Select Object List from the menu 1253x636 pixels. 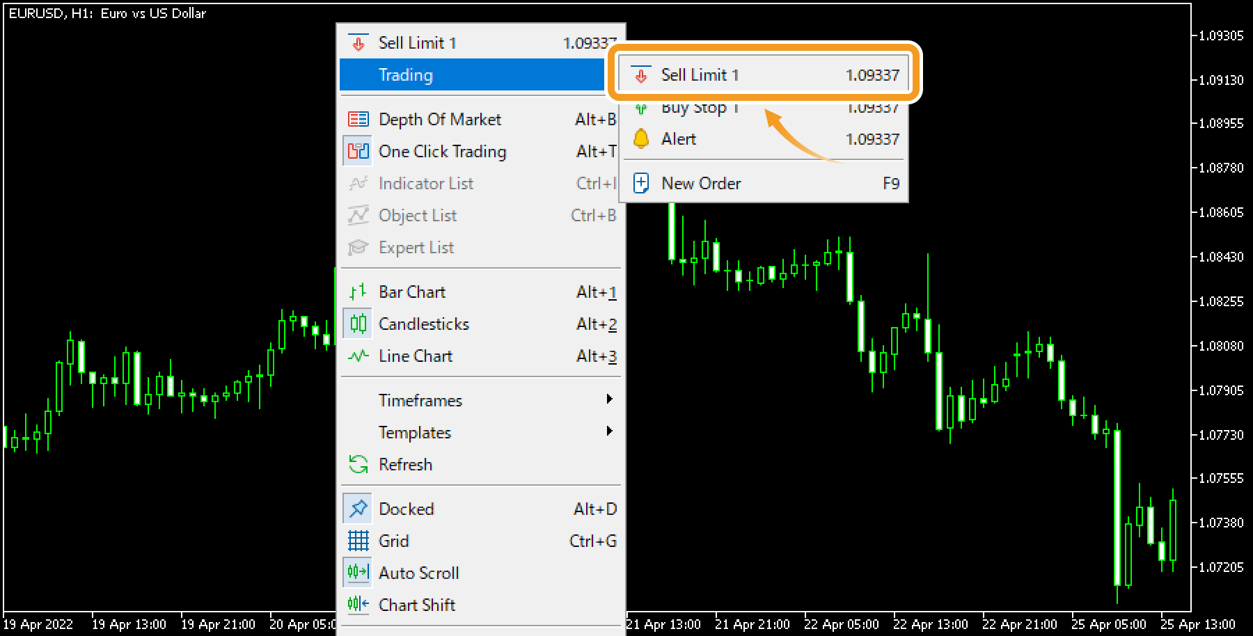pos(418,215)
